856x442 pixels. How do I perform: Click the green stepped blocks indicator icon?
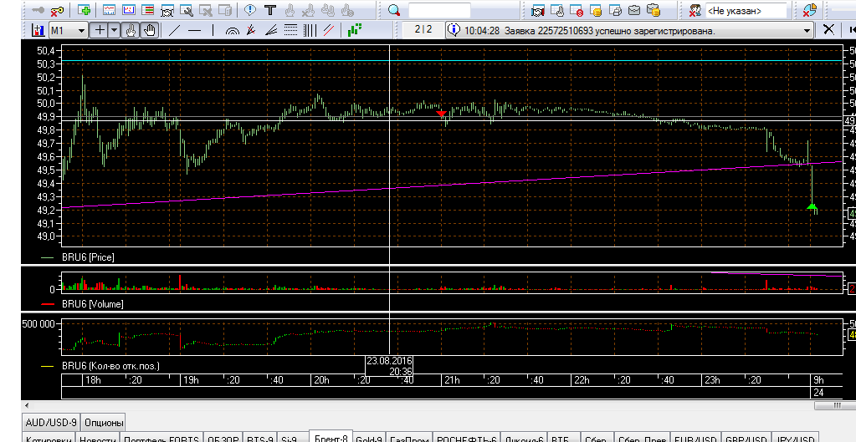(355, 30)
